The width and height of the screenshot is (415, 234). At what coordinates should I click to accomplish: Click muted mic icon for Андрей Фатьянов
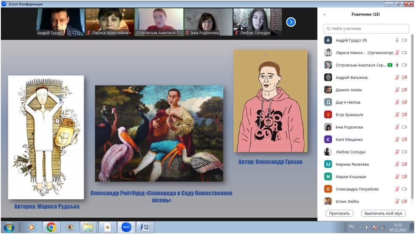pyautogui.click(x=397, y=78)
